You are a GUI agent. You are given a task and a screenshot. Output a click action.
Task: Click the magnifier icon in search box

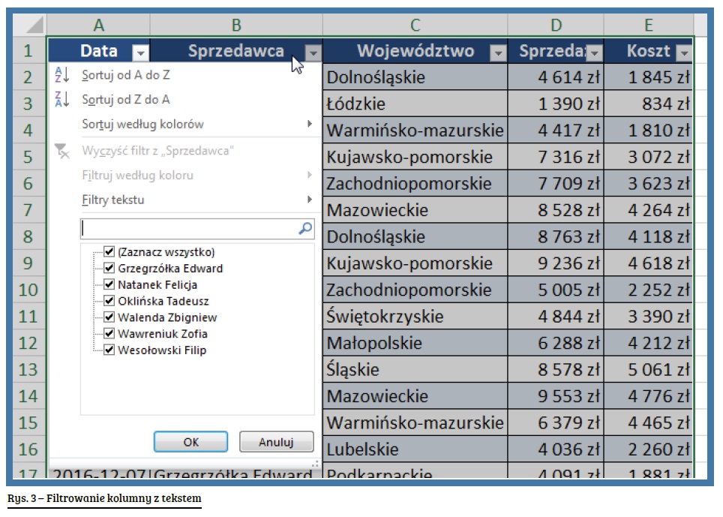(x=304, y=228)
